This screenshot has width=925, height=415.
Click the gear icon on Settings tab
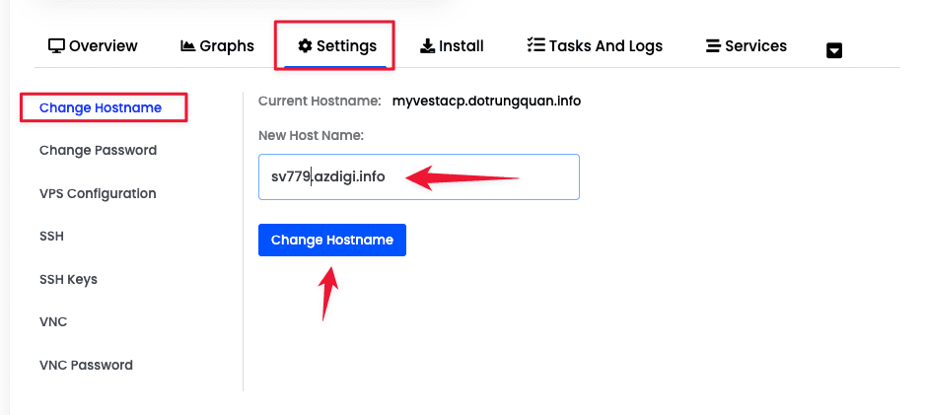tap(305, 46)
